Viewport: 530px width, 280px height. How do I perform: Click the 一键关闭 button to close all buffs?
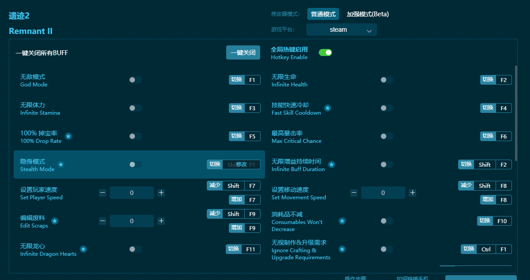tap(243, 52)
